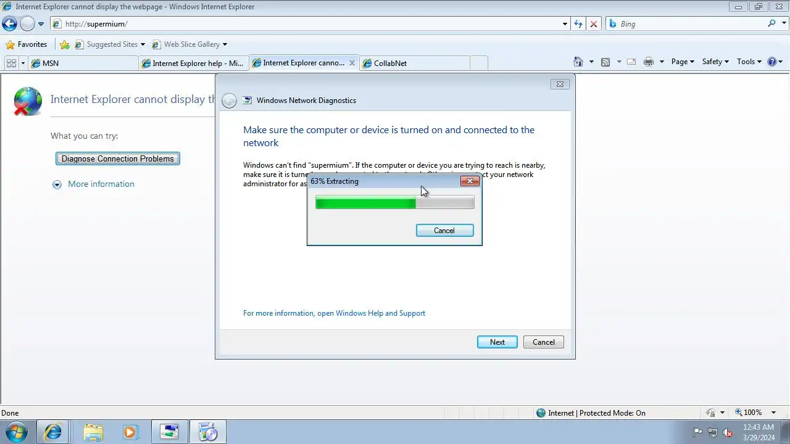Open the Page menu

683,62
